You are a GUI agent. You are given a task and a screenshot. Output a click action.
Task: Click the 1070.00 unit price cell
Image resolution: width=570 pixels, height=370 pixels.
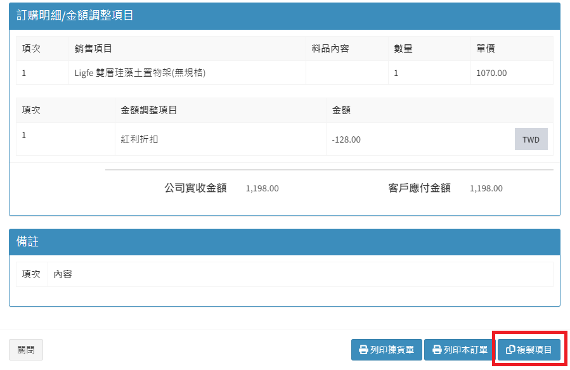[x=491, y=73]
